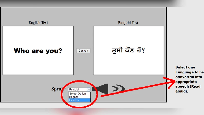
Task: Click the "Speak:" label
Action: 58,89
